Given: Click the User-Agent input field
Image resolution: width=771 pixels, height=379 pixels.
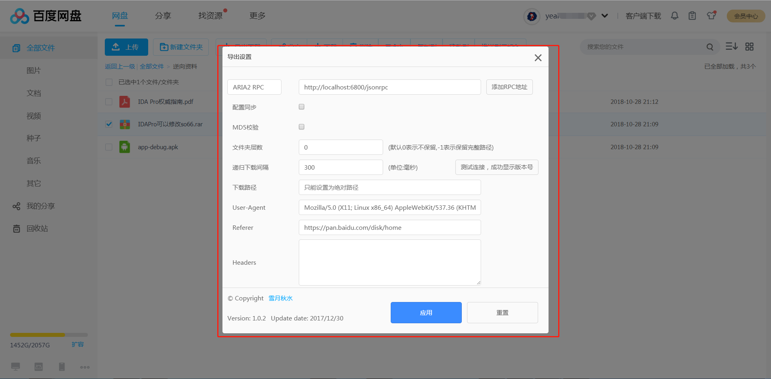Looking at the screenshot, I should coord(390,207).
